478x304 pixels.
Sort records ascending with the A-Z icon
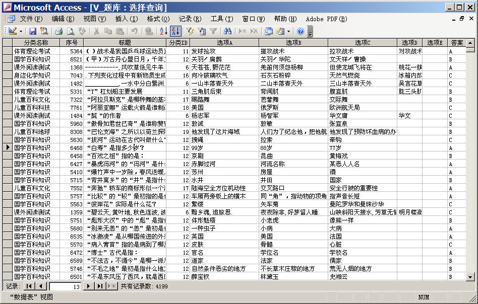point(163,31)
